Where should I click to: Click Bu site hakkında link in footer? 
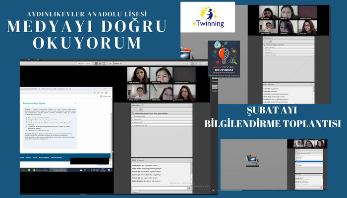44,157
